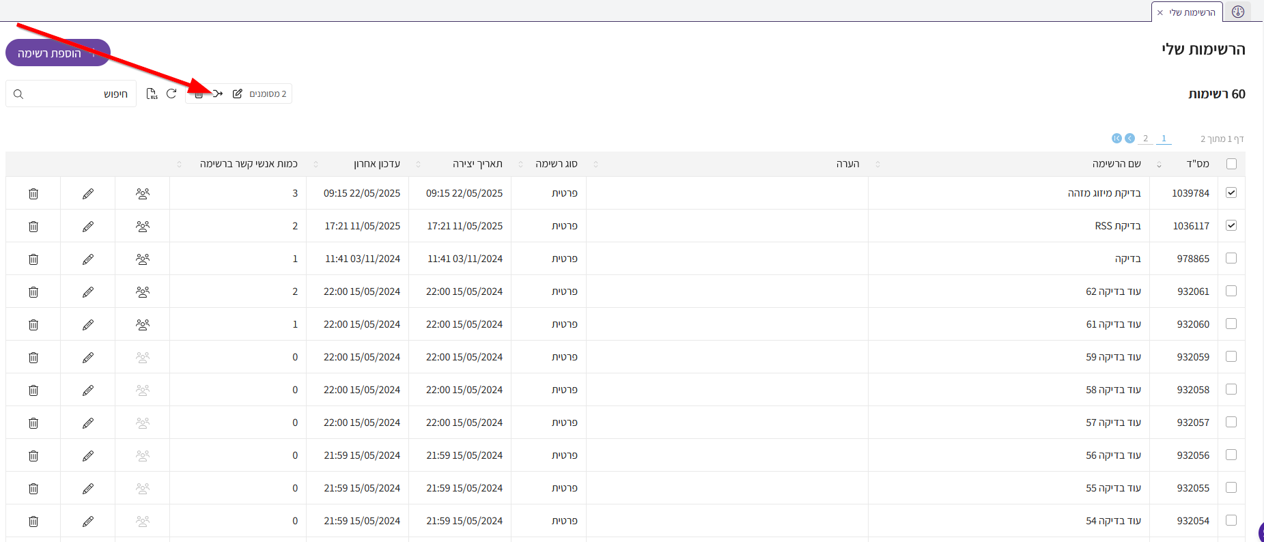The width and height of the screenshot is (1264, 542).
Task: Export lists to XLS file
Action: click(152, 94)
